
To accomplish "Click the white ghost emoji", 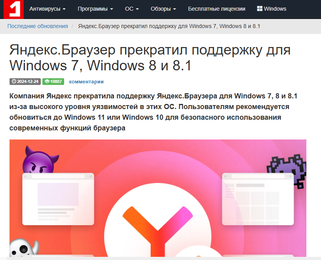I will 24,249.
